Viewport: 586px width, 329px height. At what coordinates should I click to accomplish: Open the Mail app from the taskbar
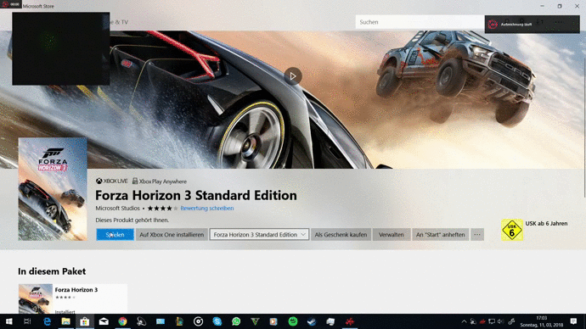[x=104, y=321]
